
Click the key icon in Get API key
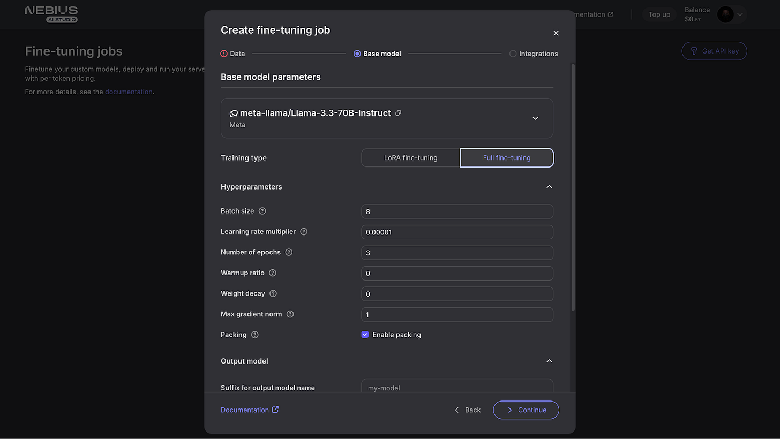(x=694, y=51)
